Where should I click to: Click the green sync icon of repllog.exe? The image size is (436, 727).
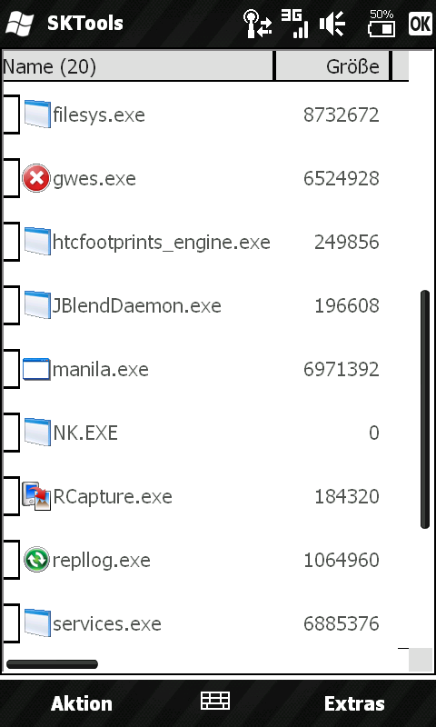36,560
